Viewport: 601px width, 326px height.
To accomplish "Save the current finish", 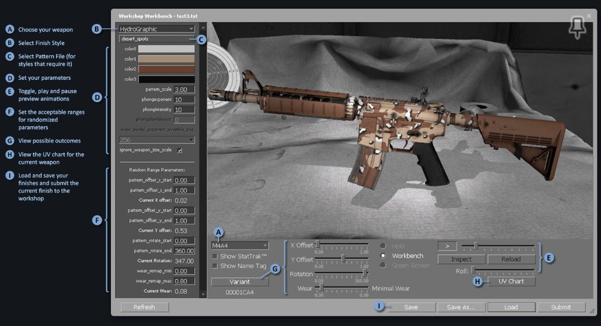I will [411, 307].
